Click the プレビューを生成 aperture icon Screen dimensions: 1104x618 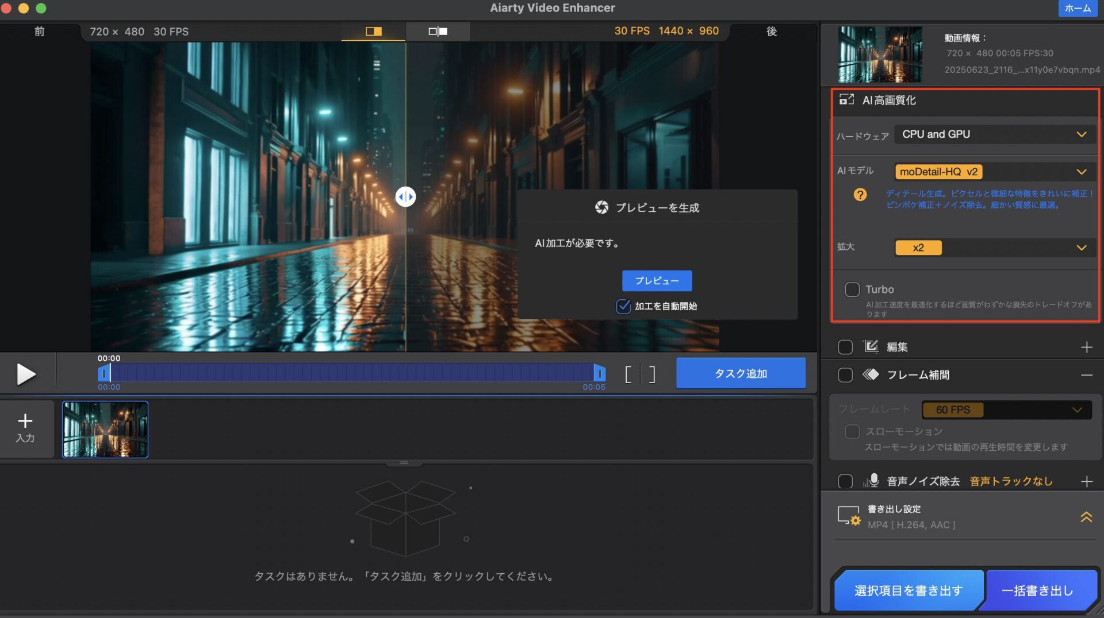pos(601,207)
